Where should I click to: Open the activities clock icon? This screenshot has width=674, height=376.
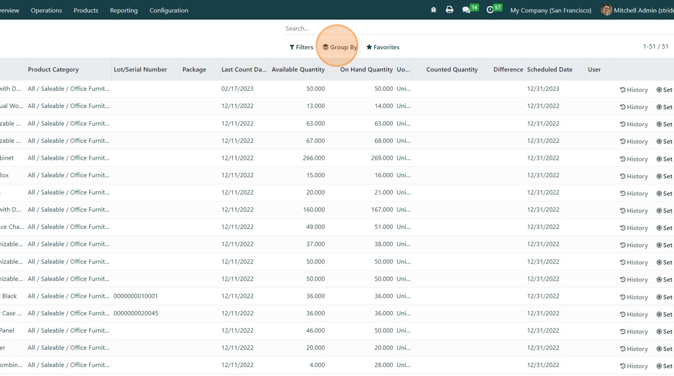(x=490, y=10)
